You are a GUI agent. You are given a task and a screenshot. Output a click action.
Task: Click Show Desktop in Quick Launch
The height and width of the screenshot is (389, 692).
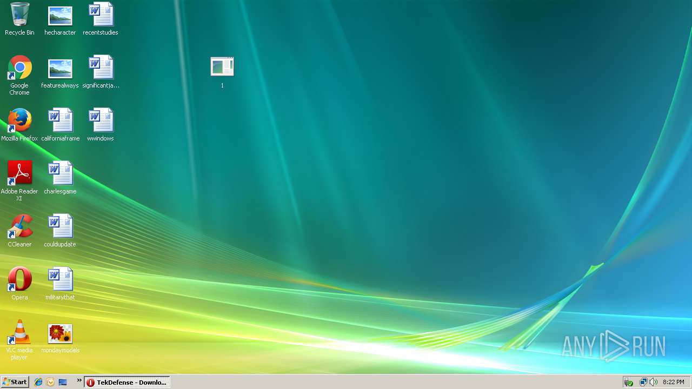click(x=63, y=382)
